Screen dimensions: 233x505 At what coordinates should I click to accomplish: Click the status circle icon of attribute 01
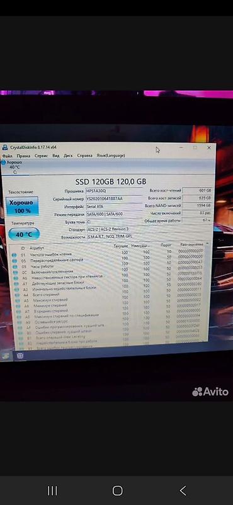tap(14, 255)
